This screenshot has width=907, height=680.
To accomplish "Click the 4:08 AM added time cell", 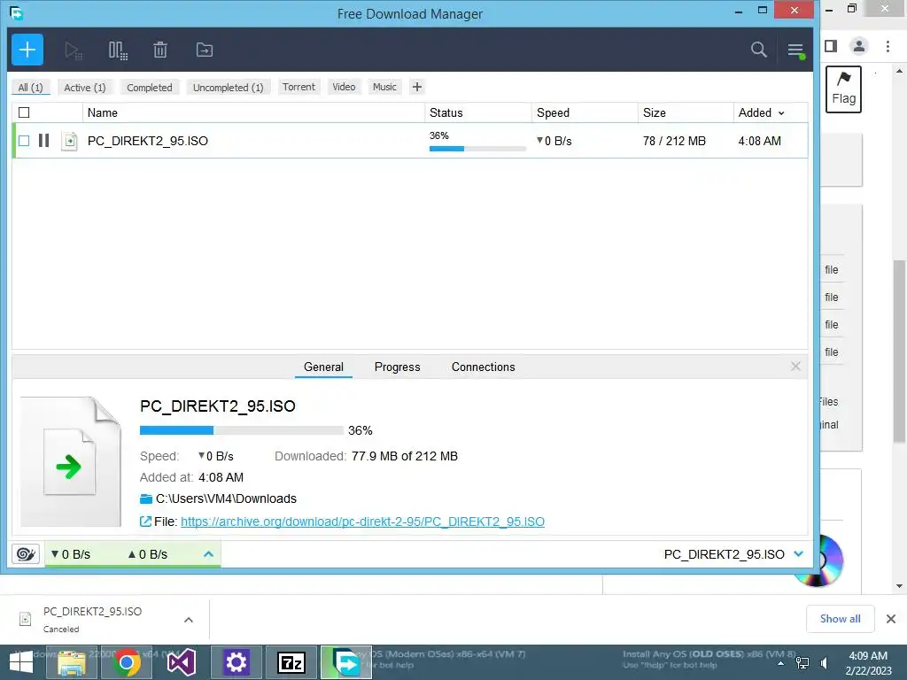I will pos(759,141).
